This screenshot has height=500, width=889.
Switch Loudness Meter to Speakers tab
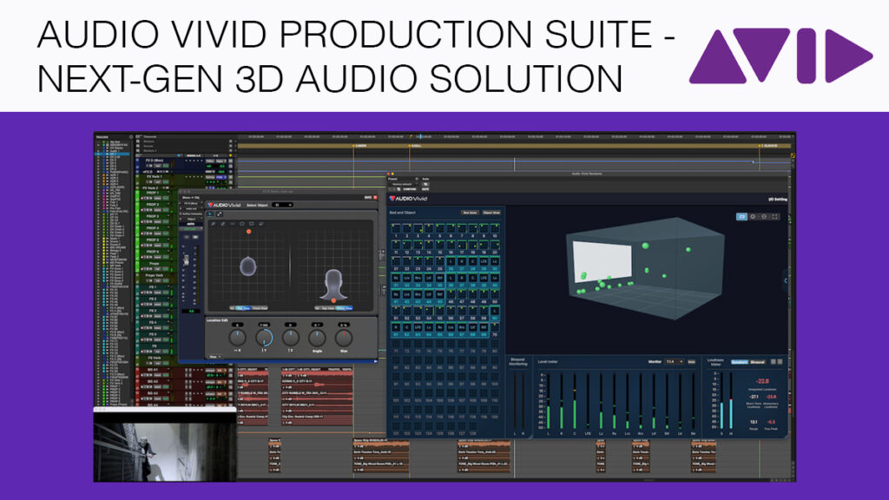(x=739, y=361)
